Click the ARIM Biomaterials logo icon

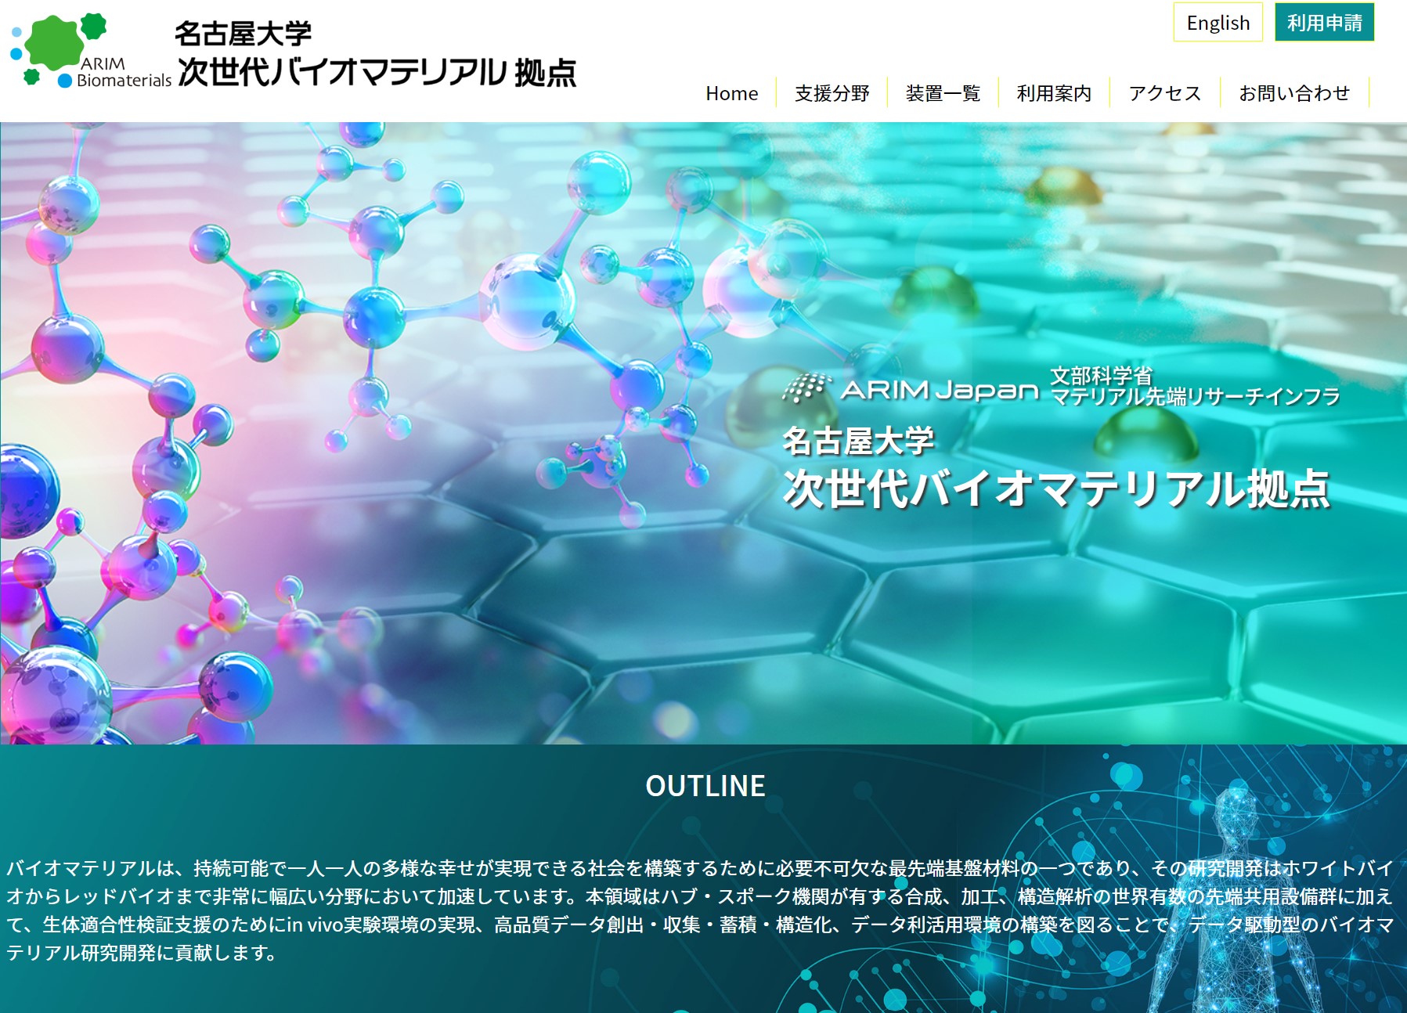click(90, 51)
